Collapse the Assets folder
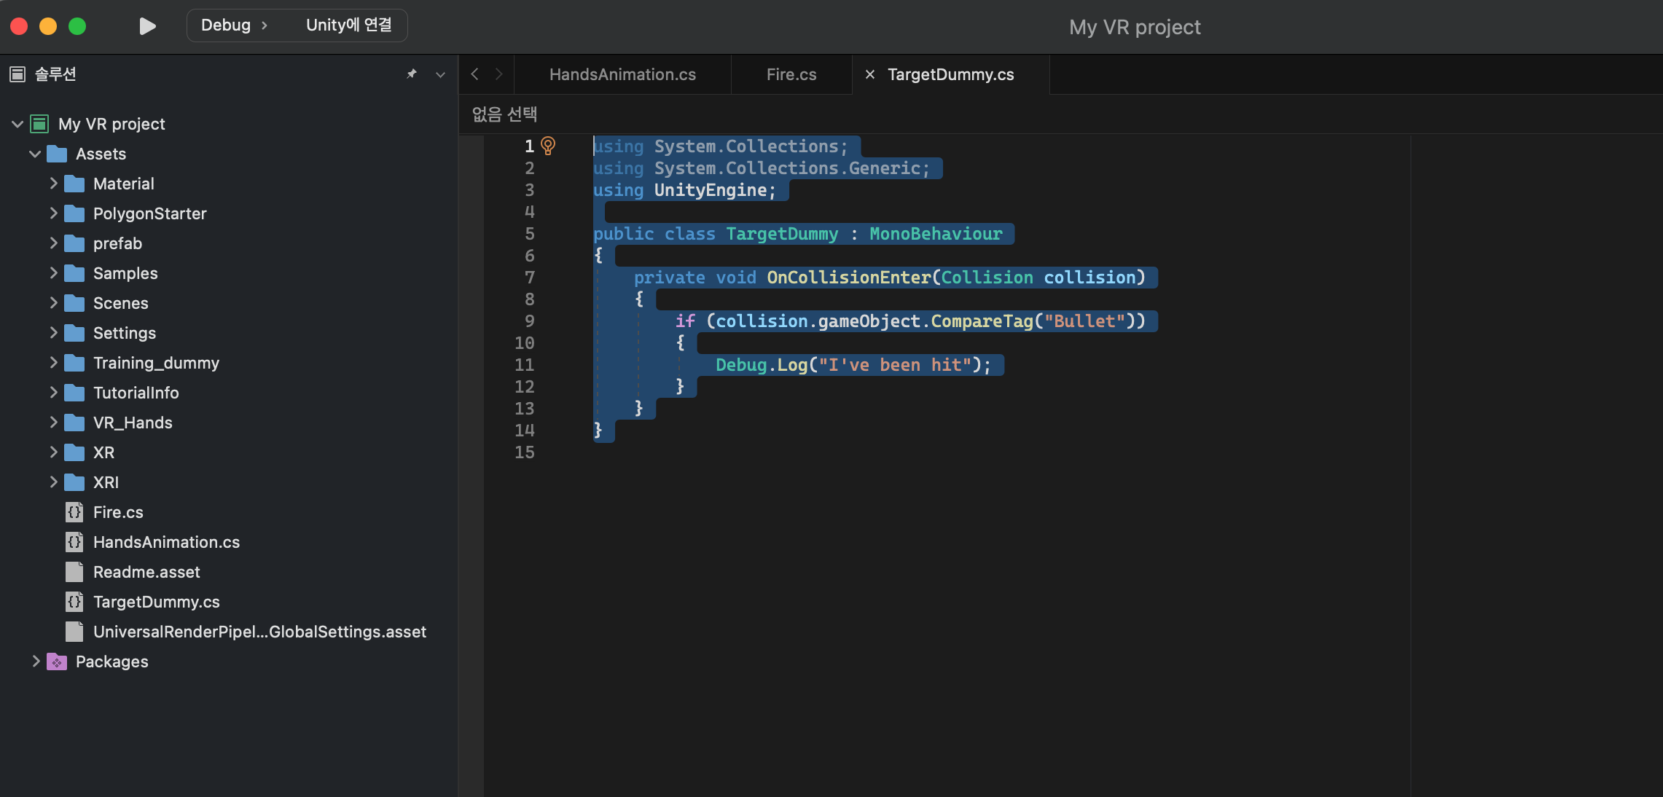 (x=34, y=154)
